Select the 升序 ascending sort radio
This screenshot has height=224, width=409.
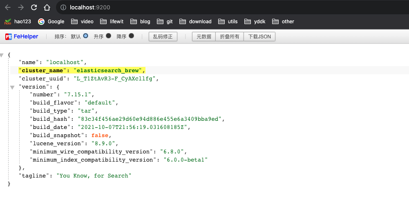coord(109,36)
